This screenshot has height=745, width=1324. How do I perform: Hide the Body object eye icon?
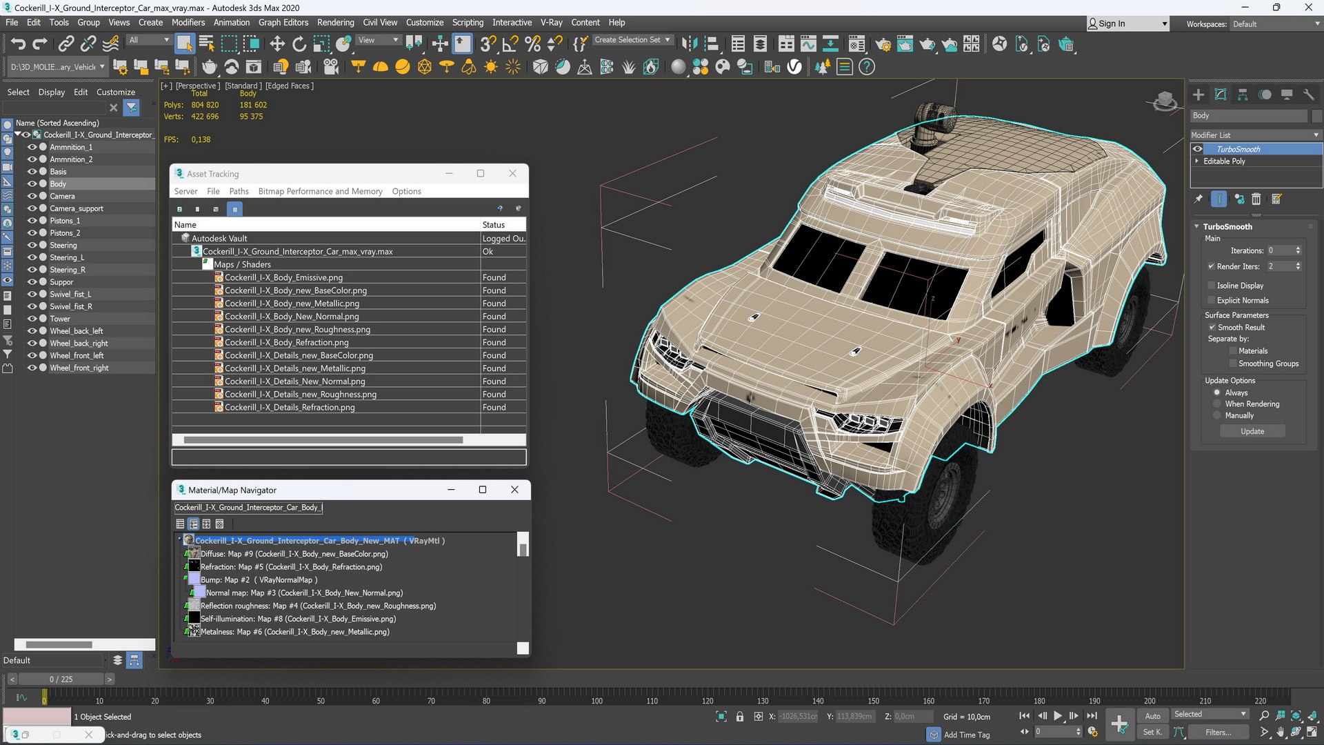tap(32, 184)
